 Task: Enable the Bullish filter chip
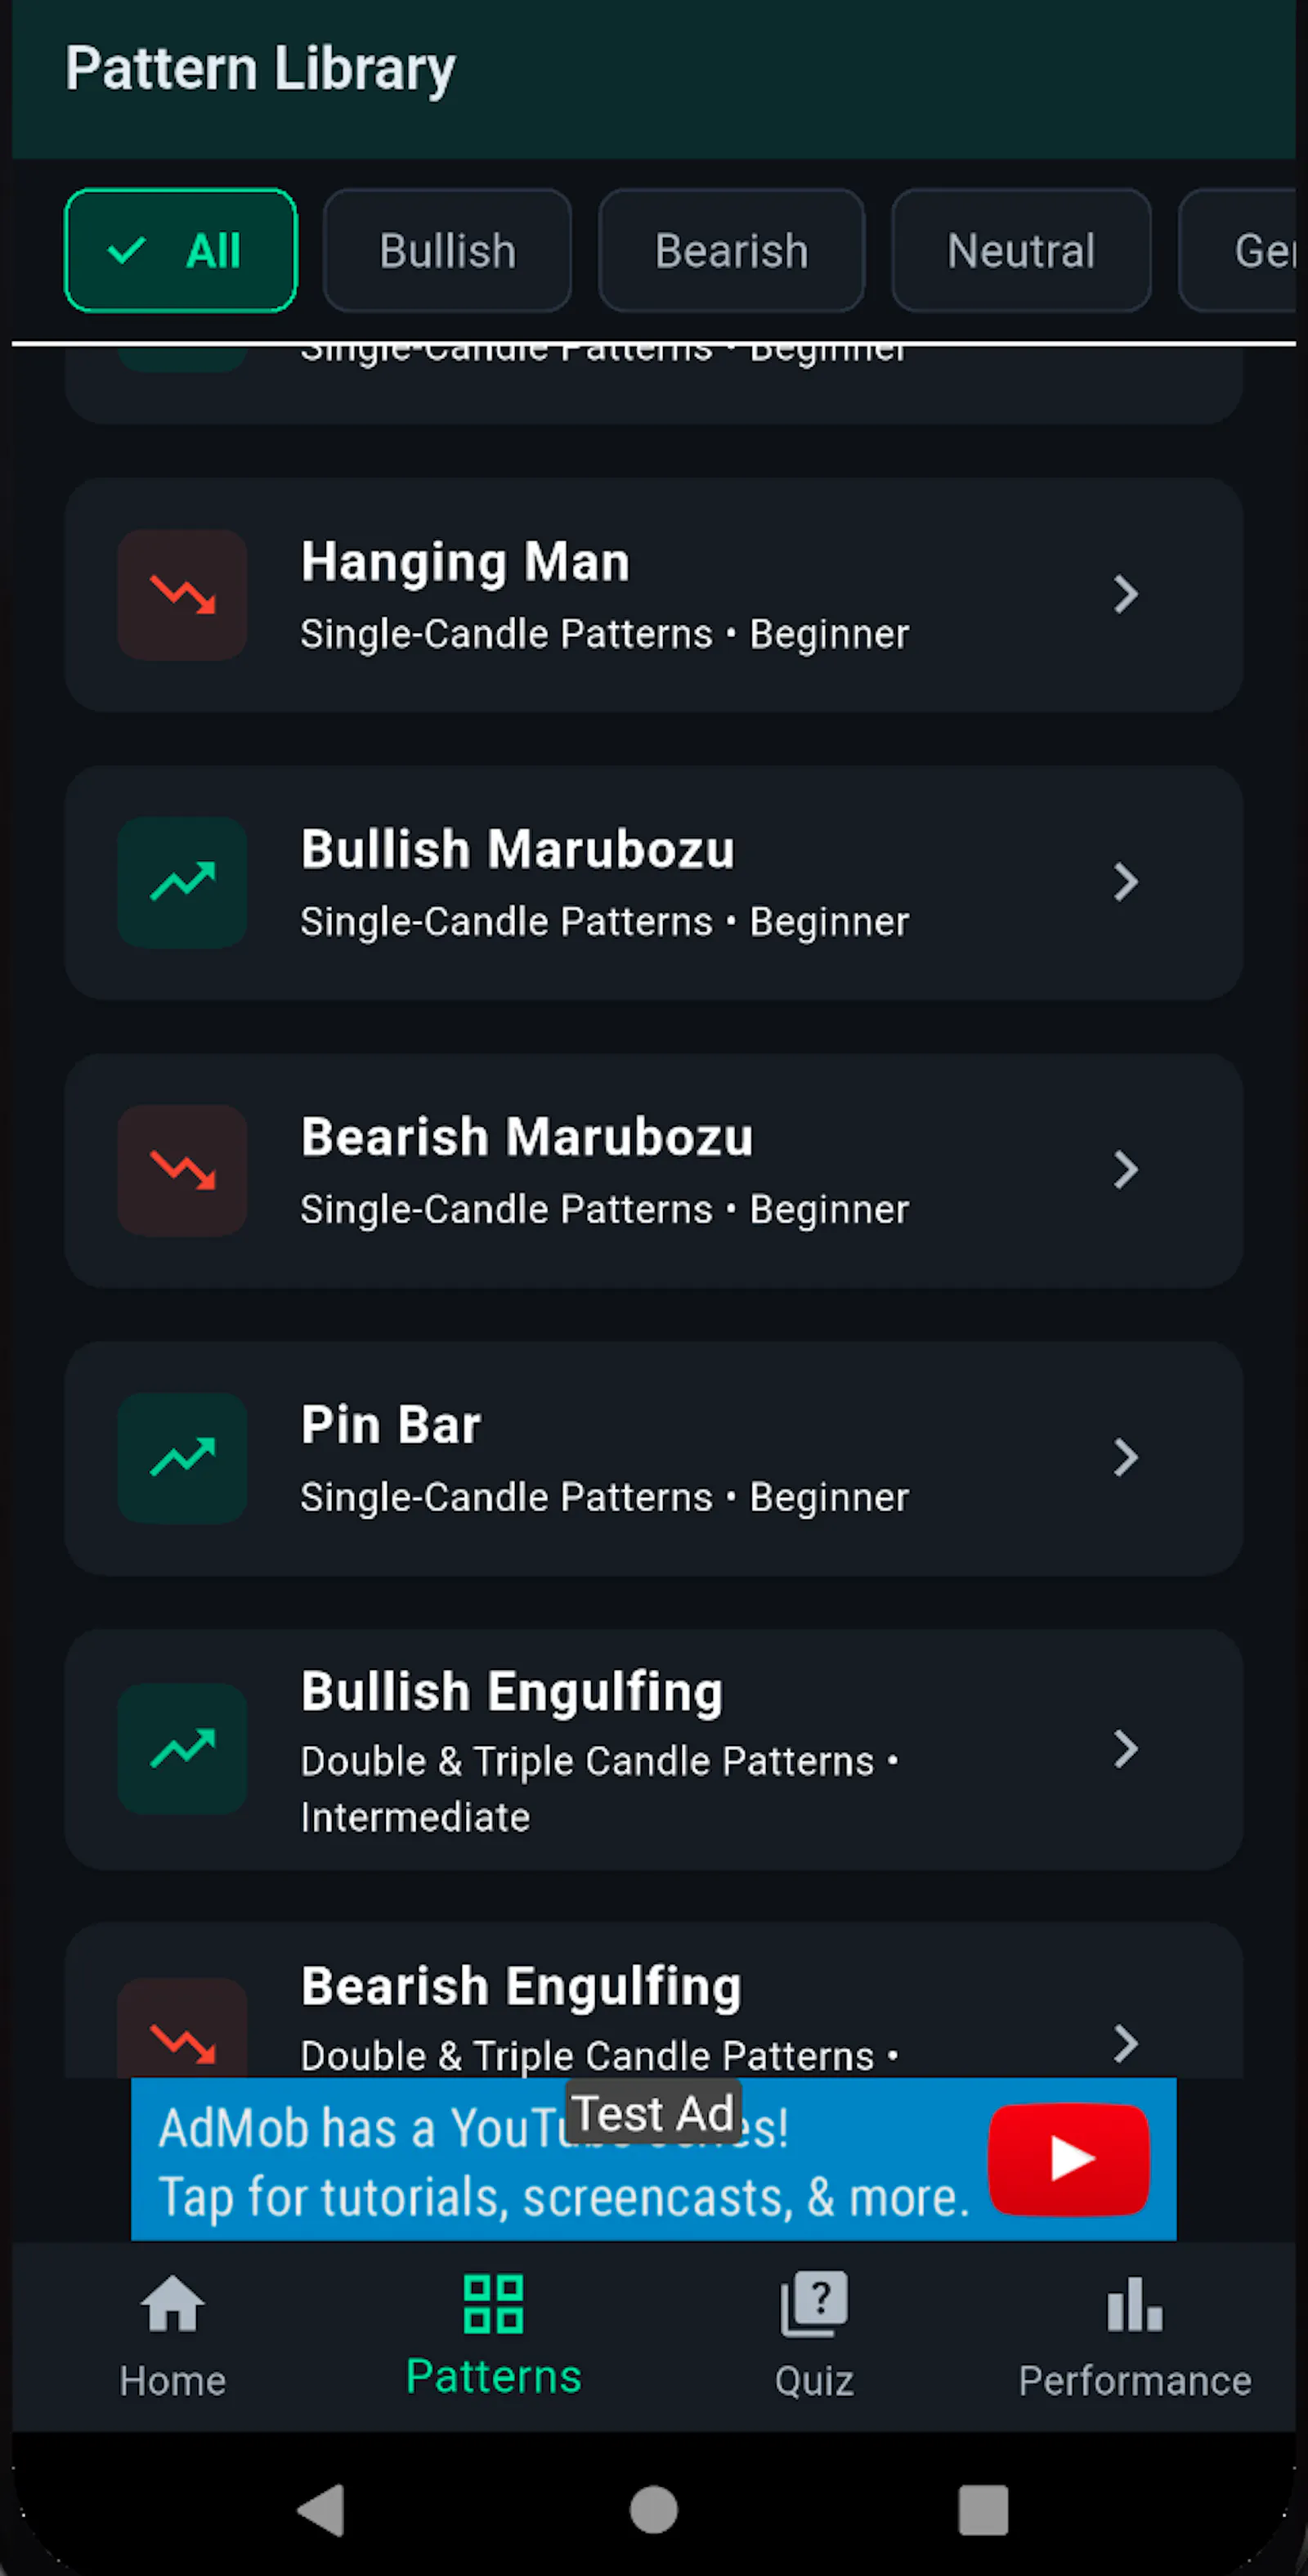tap(447, 250)
